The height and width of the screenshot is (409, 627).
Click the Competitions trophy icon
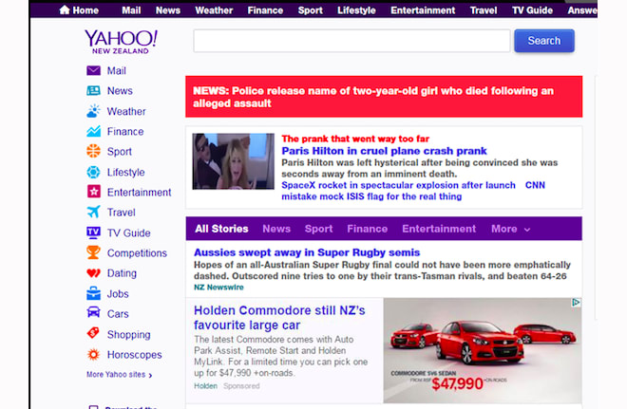pyautogui.click(x=93, y=252)
